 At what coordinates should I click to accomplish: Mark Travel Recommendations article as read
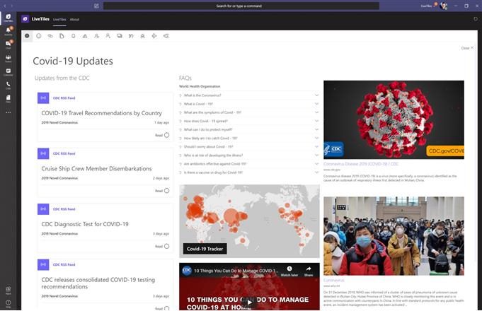coord(166,135)
